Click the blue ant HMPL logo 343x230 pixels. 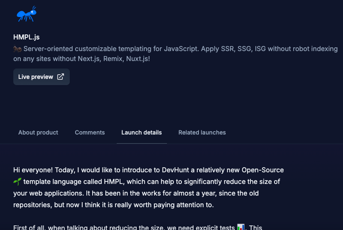pyautogui.click(x=26, y=14)
